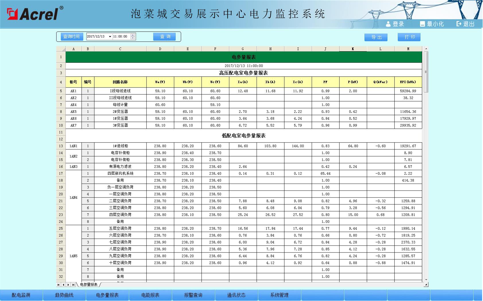Open the 系统管理 menu

(280, 295)
